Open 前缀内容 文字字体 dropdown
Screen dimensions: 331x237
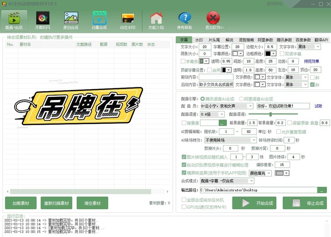click(296, 77)
